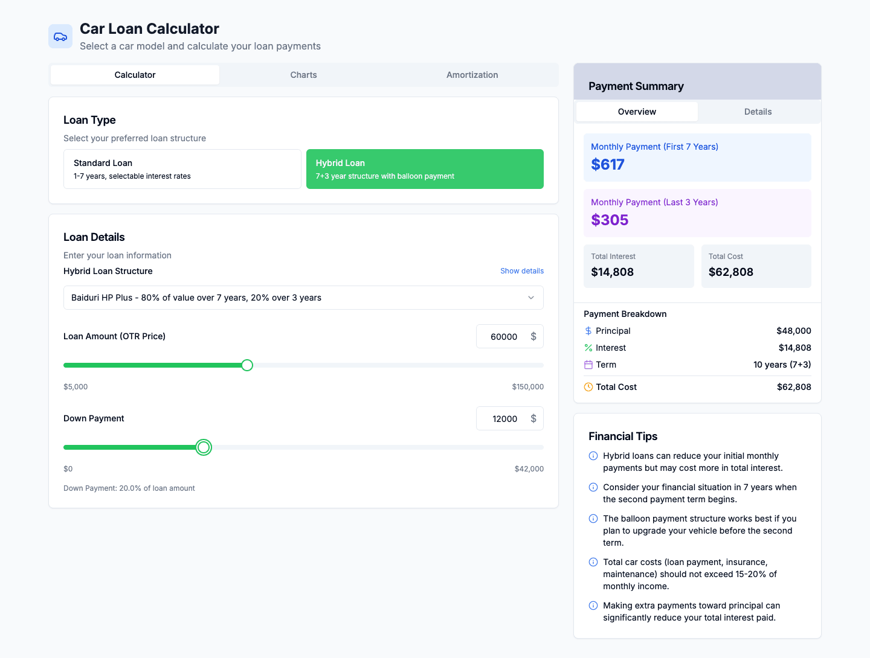Click the Principal amount $48,000
This screenshot has height=658, width=870.
tap(794, 331)
